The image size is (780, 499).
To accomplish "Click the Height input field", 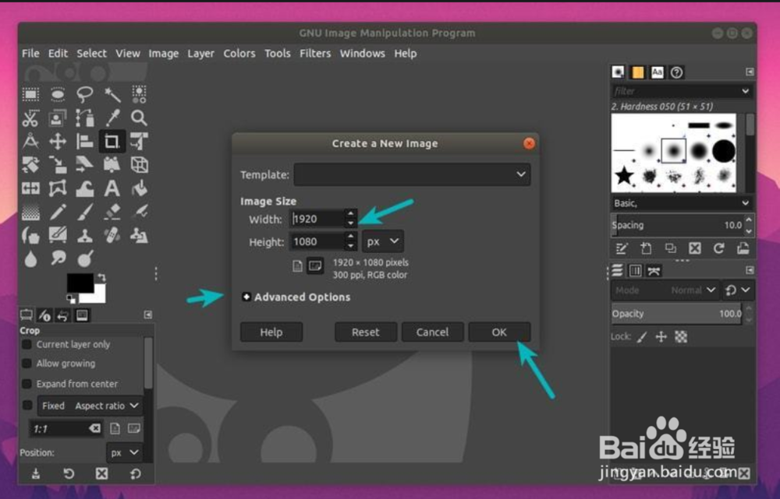I will [x=317, y=242].
